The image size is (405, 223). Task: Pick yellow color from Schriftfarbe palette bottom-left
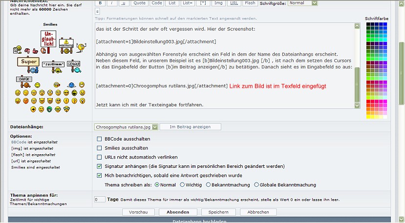tap(368, 117)
